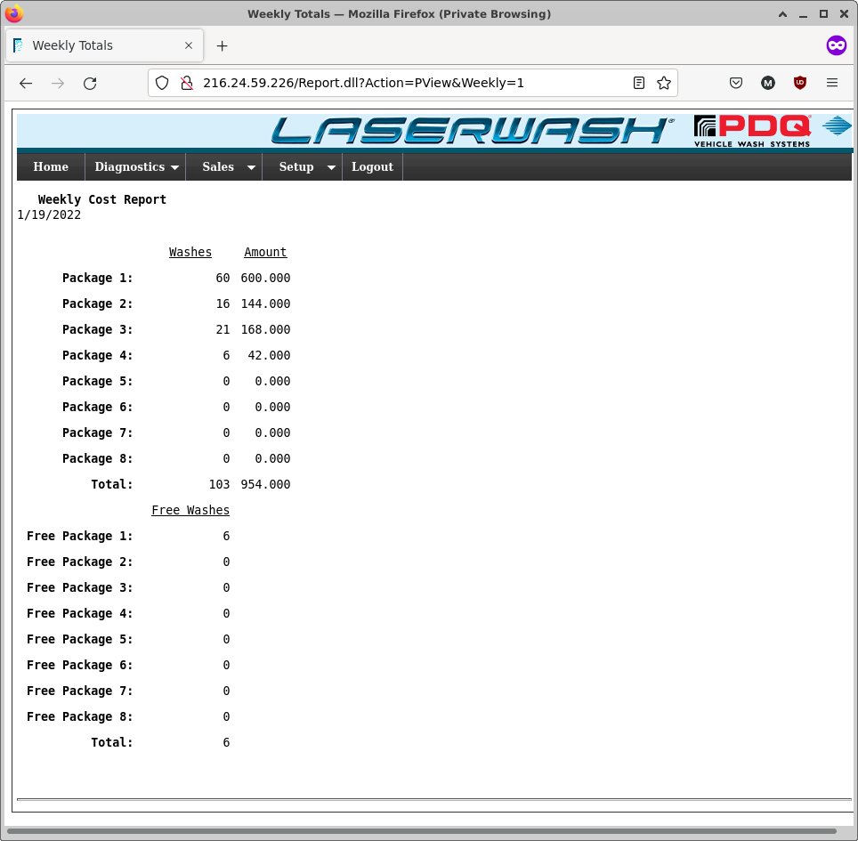The image size is (858, 841).
Task: Click the Free Package 4 label
Action: pos(80,613)
